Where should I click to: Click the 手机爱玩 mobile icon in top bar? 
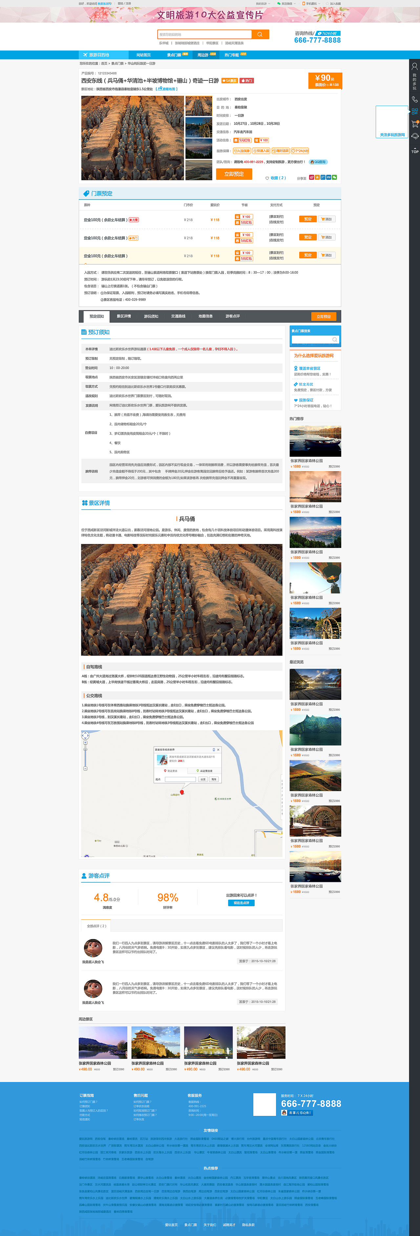point(304,3)
